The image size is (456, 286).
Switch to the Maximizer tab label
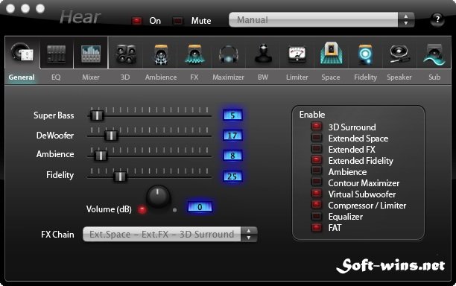click(228, 77)
